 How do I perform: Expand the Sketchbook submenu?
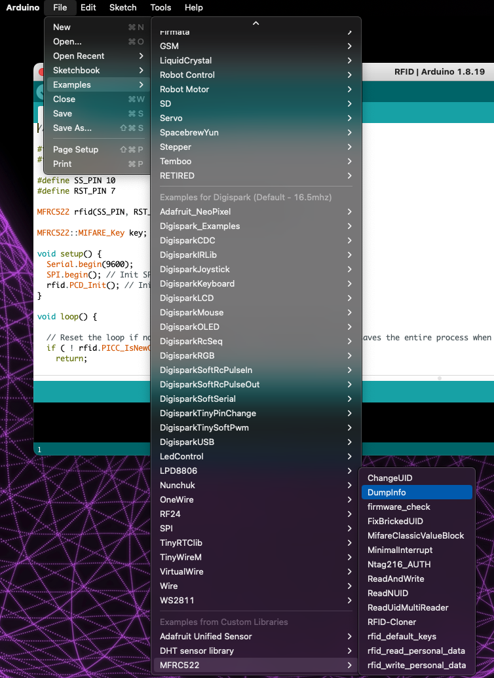point(98,70)
